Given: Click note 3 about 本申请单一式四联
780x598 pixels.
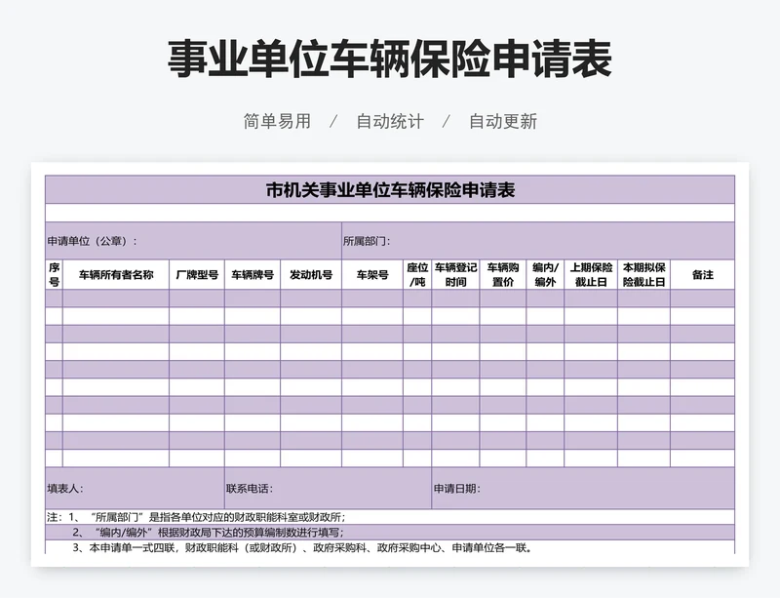Looking at the screenshot, I should point(390,547).
